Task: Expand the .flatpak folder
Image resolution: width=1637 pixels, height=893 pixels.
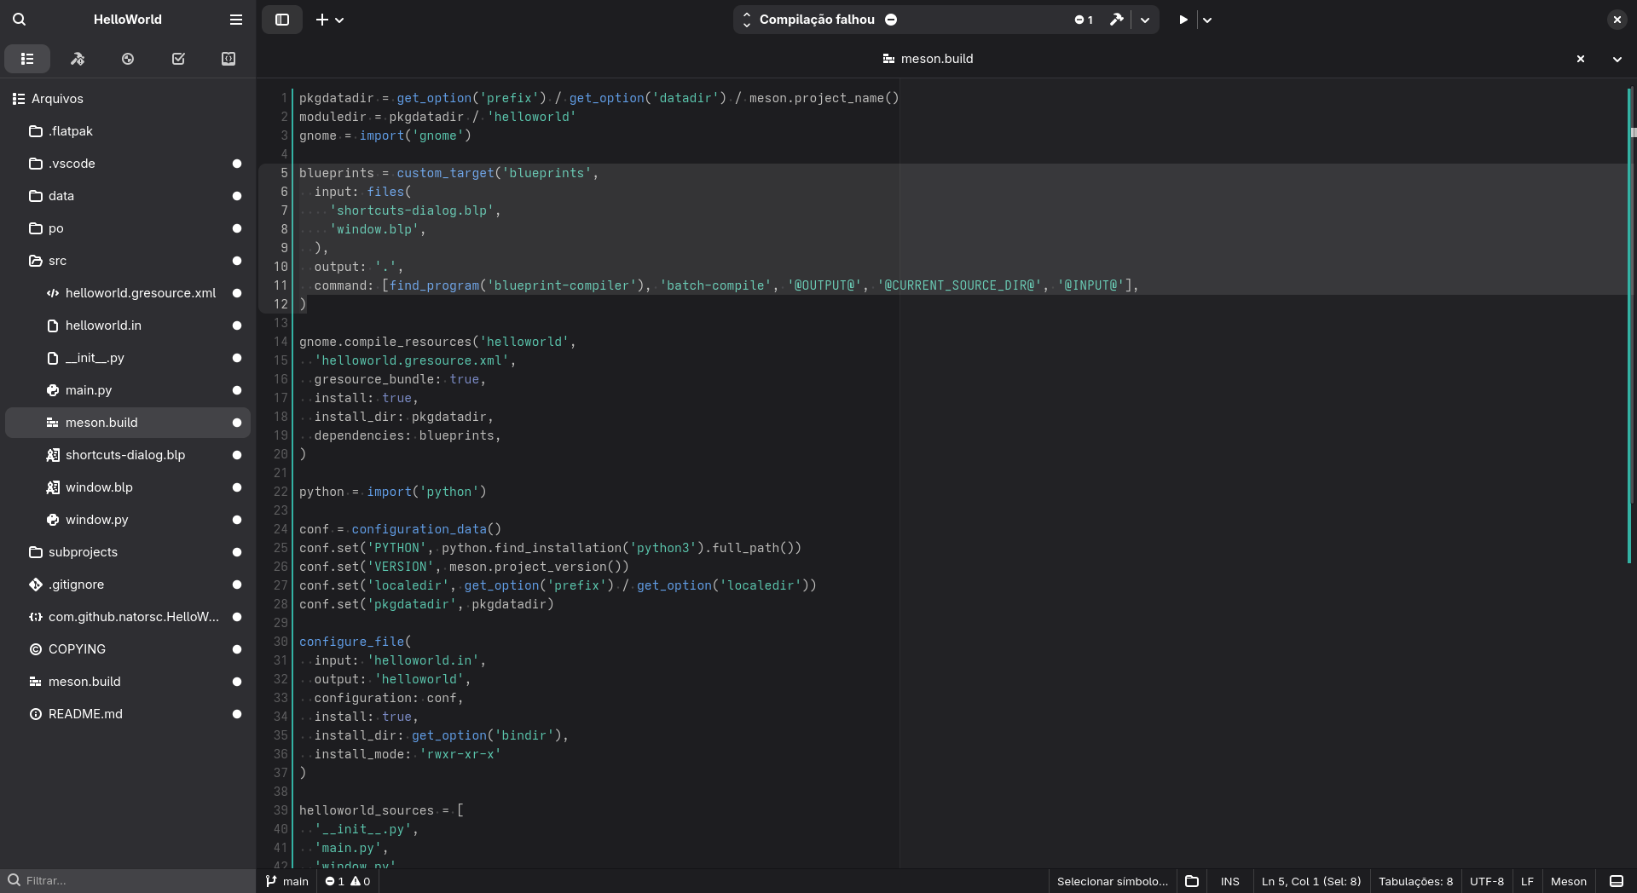Action: (x=128, y=131)
